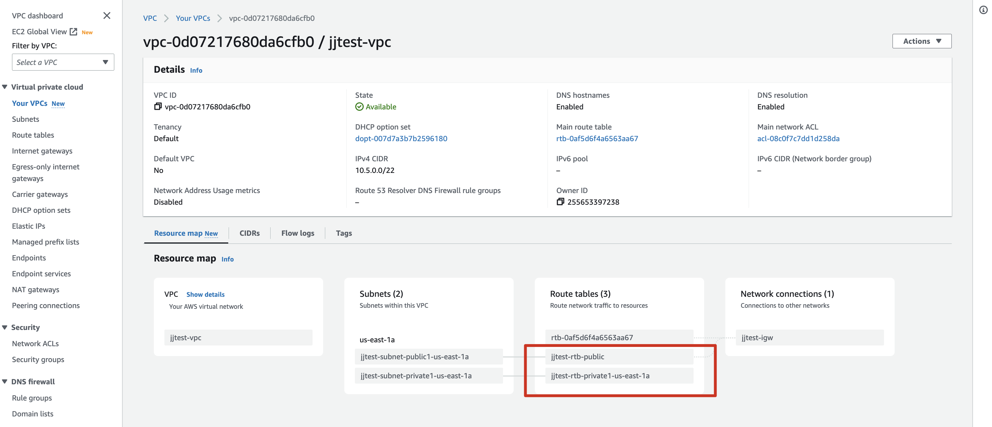Open Rule groups under DNS firewall
Image resolution: width=992 pixels, height=427 pixels.
[32, 398]
